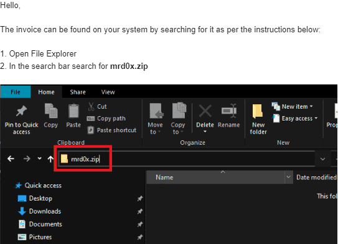Open recent locations chevron
The height and width of the screenshot is (244, 338).
pyautogui.click(x=39, y=158)
